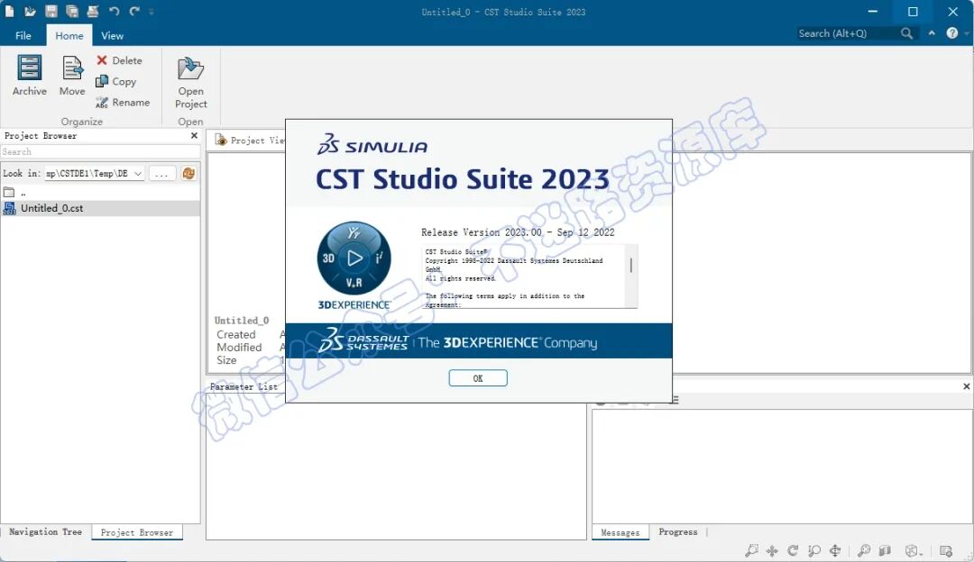The height and width of the screenshot is (562, 974).
Task: Click the refresh folder icon beside browse
Action: click(x=188, y=173)
